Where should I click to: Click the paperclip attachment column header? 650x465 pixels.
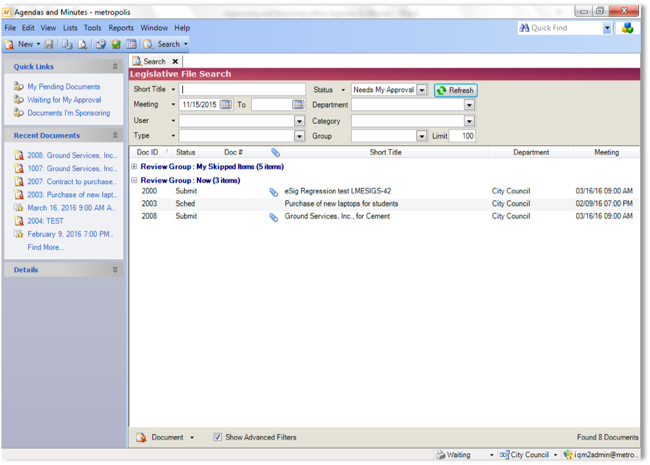point(275,152)
